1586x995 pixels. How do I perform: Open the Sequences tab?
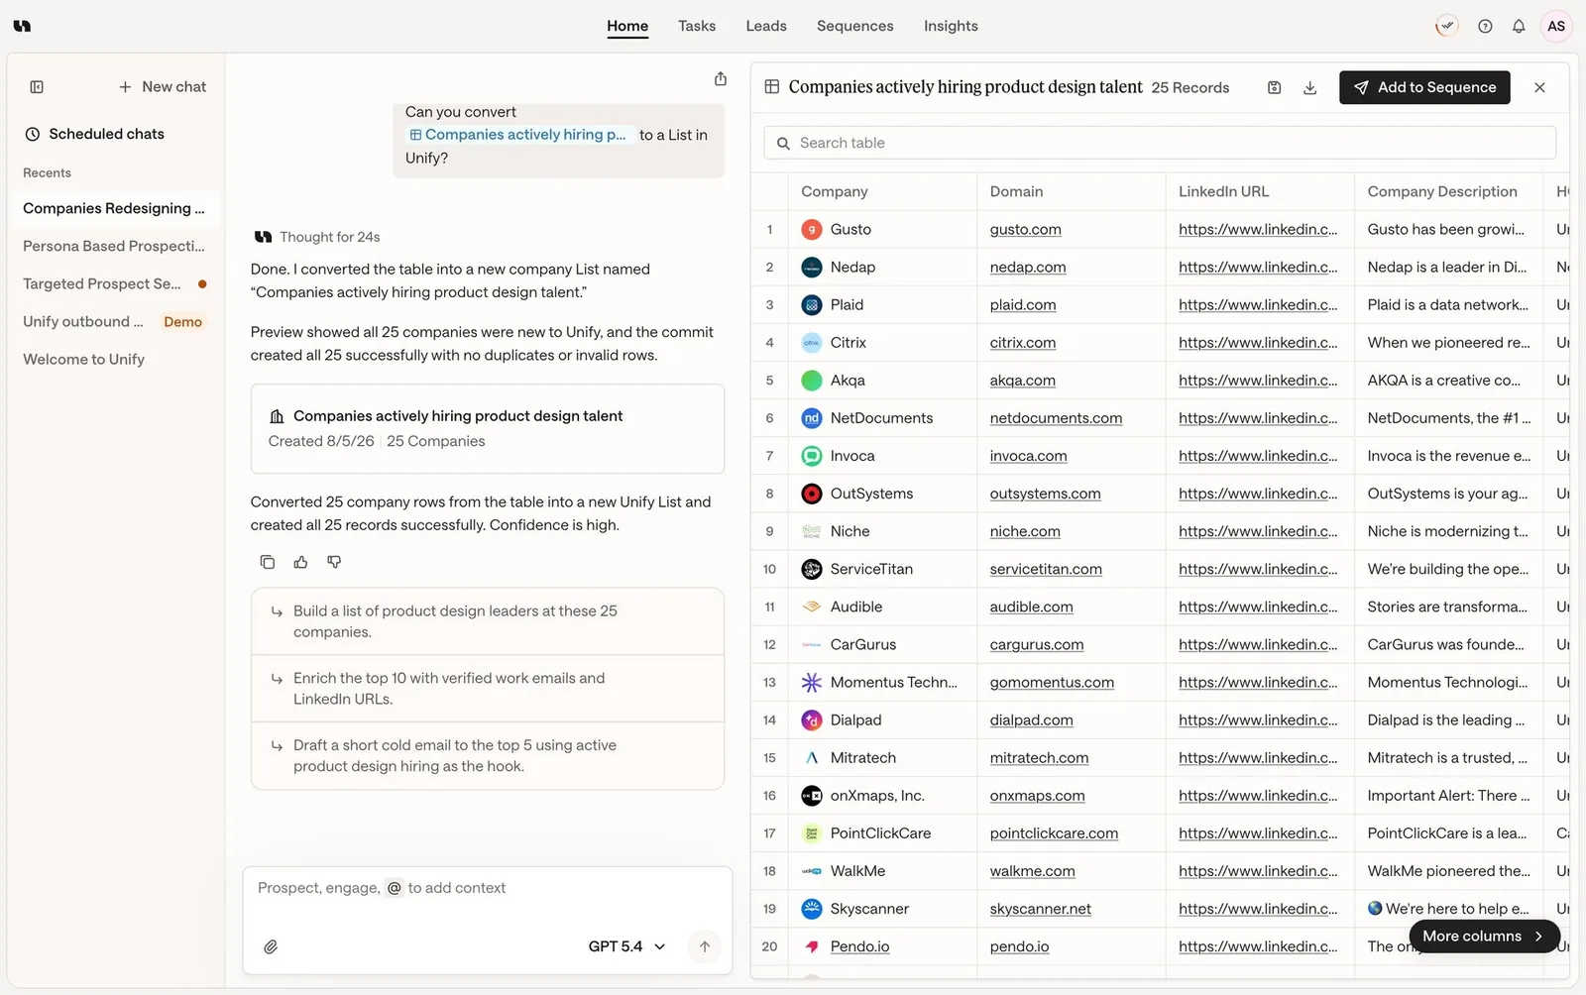pos(855,26)
